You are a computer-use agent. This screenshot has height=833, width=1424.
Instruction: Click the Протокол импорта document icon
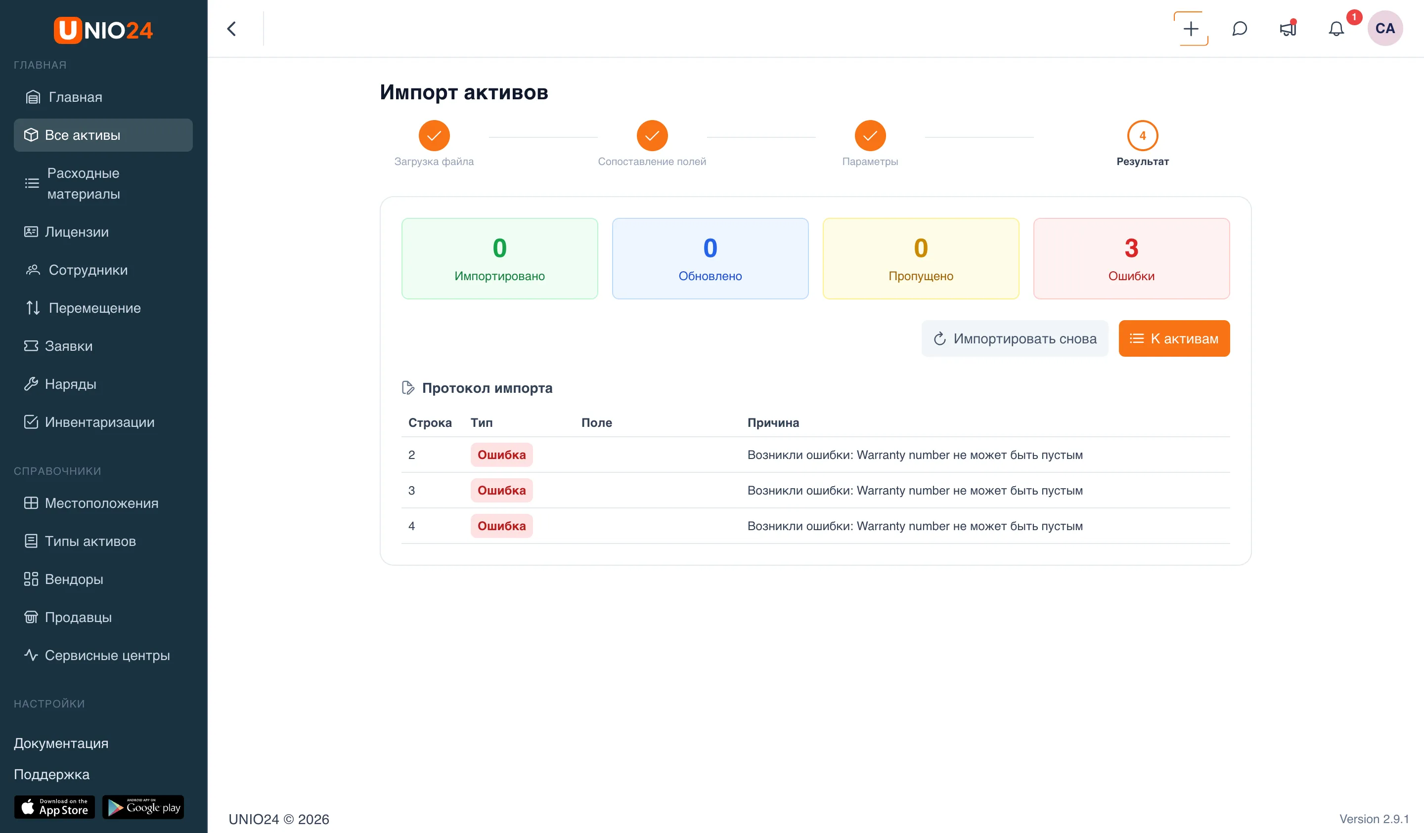pos(408,388)
